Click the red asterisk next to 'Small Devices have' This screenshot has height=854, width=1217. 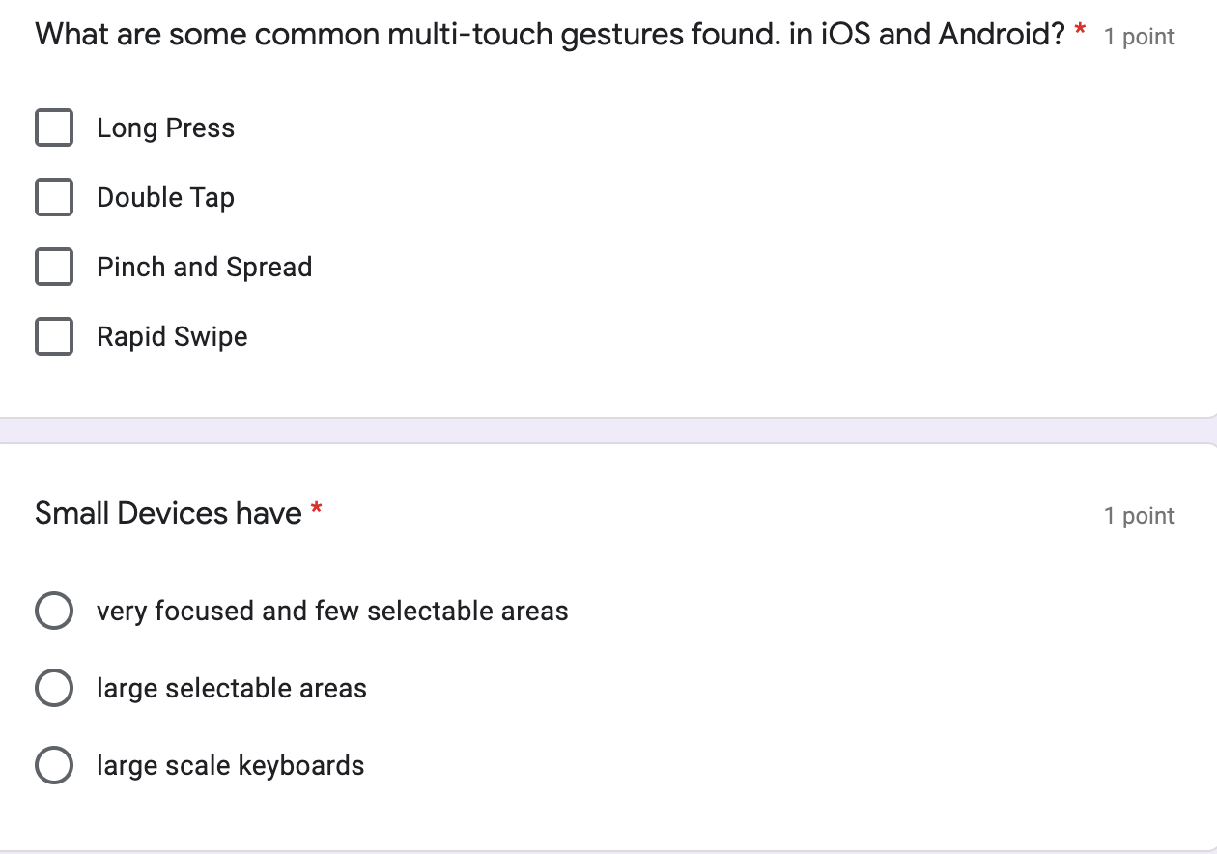click(315, 509)
